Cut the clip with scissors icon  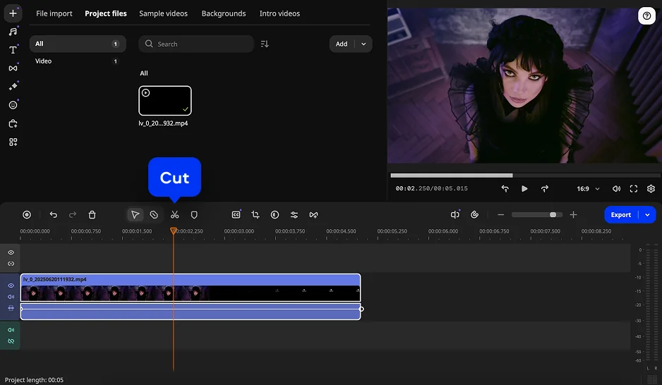175,214
